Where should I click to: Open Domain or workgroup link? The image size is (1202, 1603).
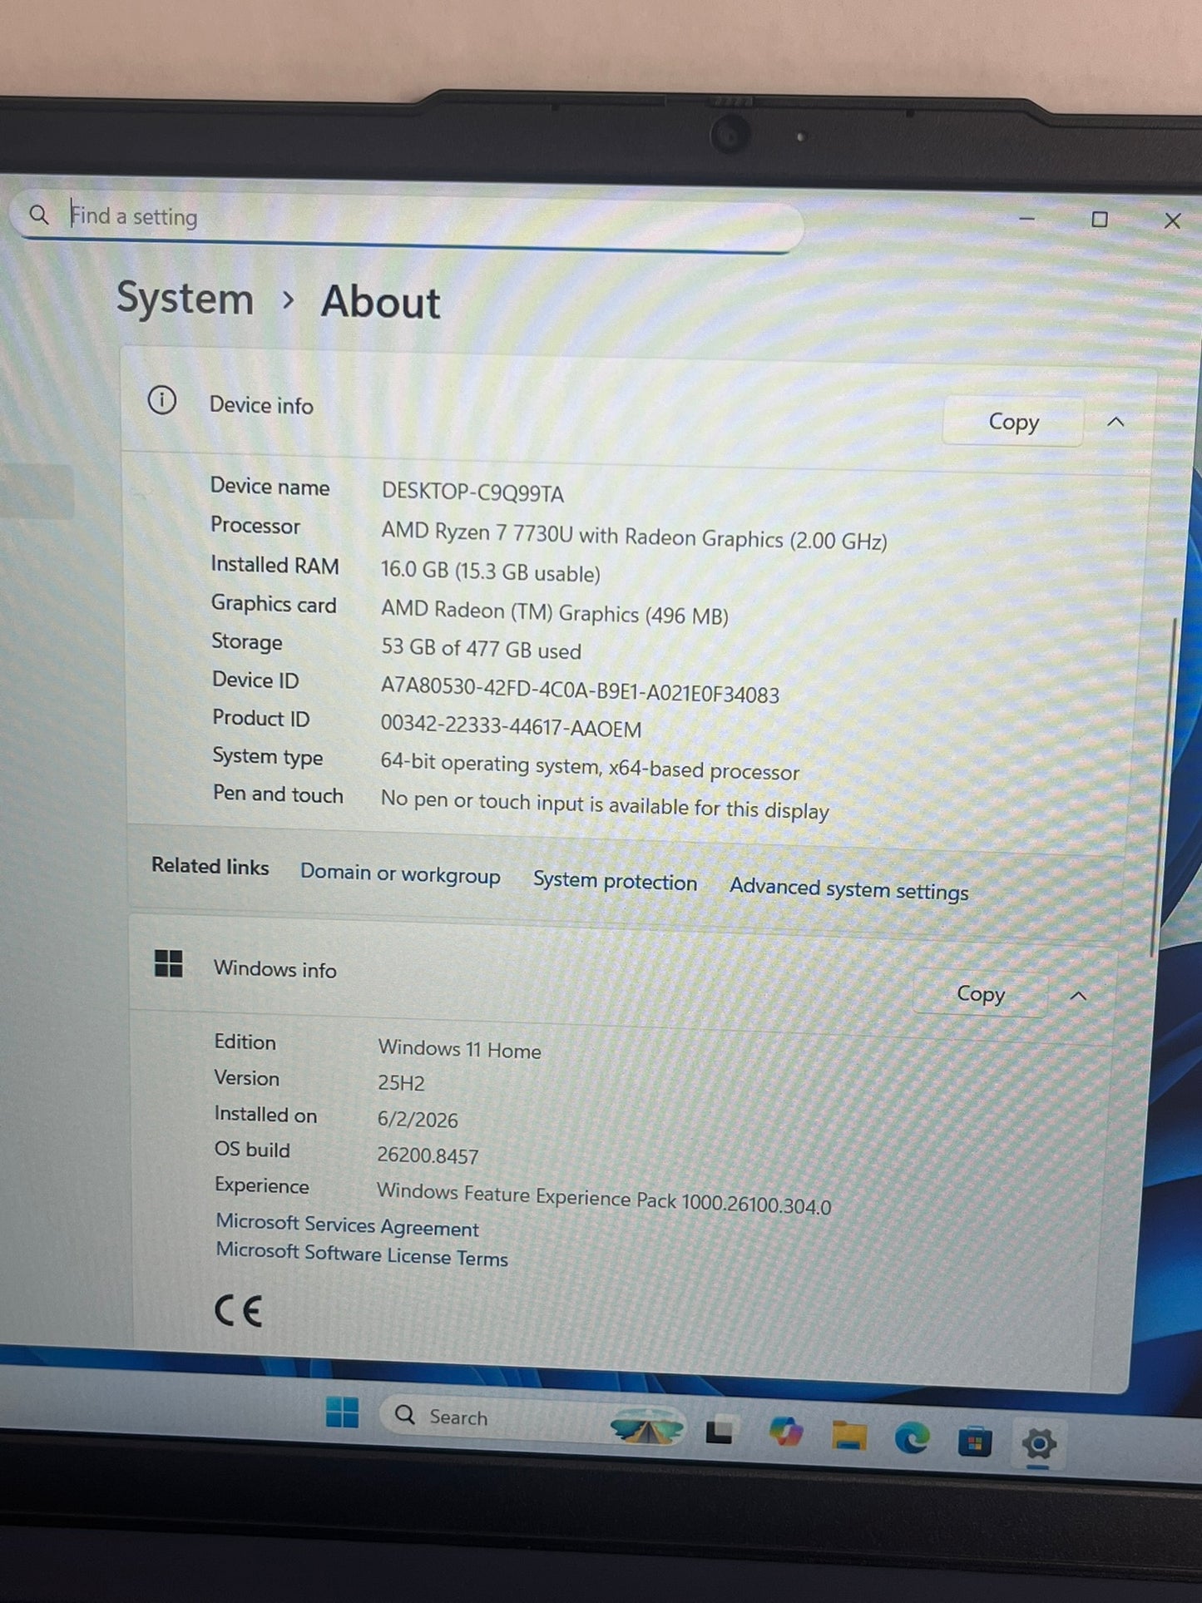pyautogui.click(x=400, y=873)
